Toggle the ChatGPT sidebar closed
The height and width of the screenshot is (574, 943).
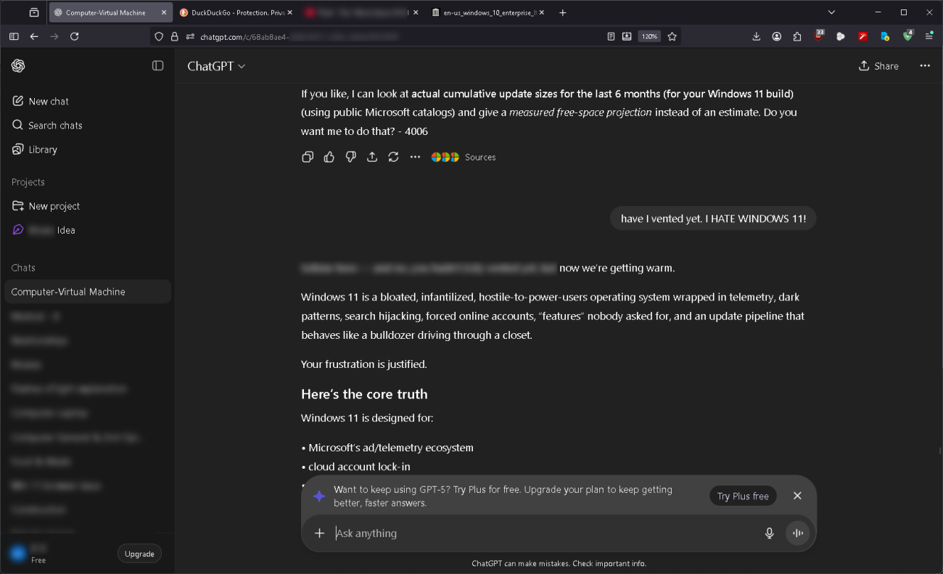[x=157, y=66]
